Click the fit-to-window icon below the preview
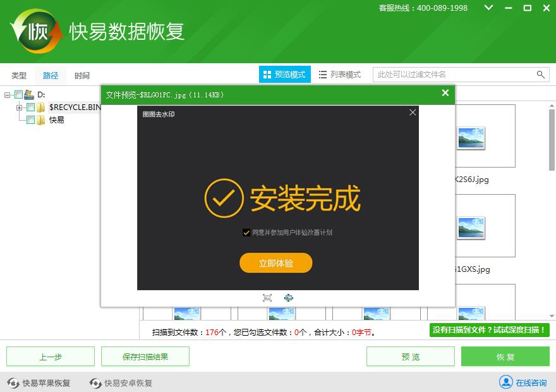 267,298
